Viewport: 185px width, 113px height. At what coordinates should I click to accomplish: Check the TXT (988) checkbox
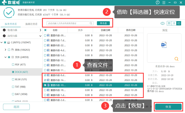pyautogui.click(x=13, y=87)
